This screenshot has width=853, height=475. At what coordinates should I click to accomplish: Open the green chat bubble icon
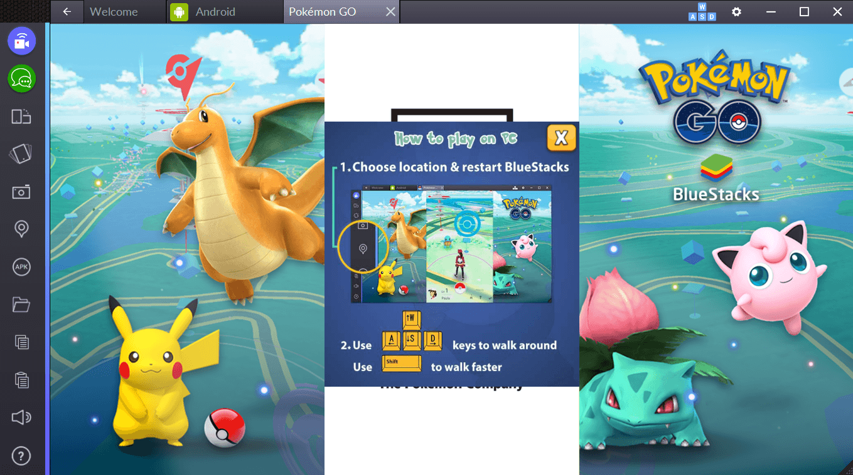22,78
